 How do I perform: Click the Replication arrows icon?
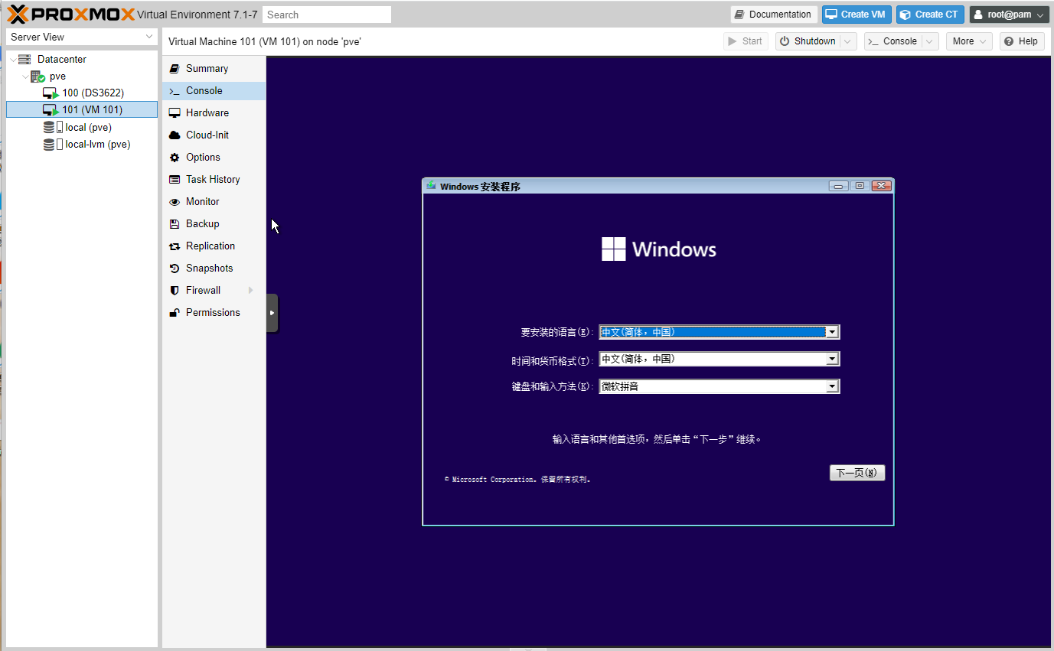[175, 246]
